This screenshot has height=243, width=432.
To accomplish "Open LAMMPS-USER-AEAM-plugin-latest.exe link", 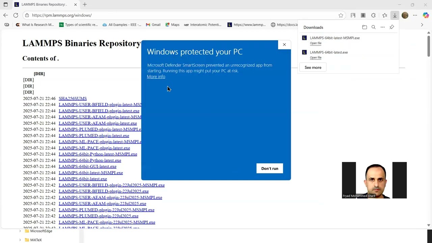I will point(98,123).
